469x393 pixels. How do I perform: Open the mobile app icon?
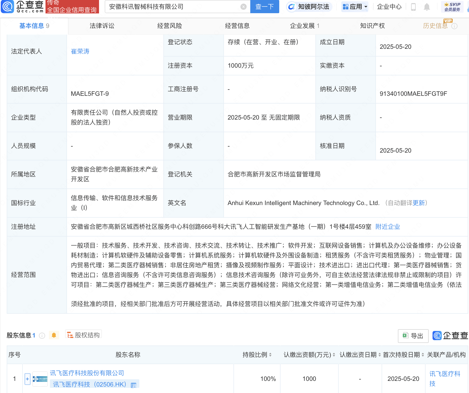pyautogui.click(x=413, y=7)
